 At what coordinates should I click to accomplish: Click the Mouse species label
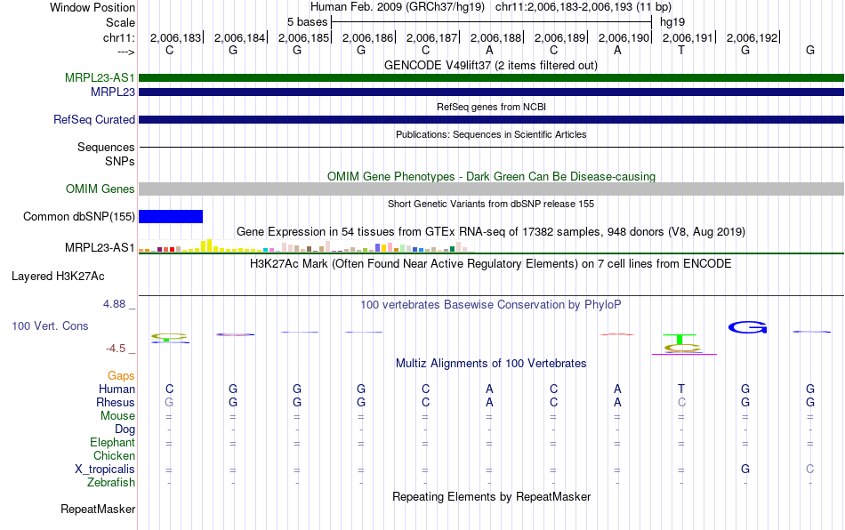117,416
